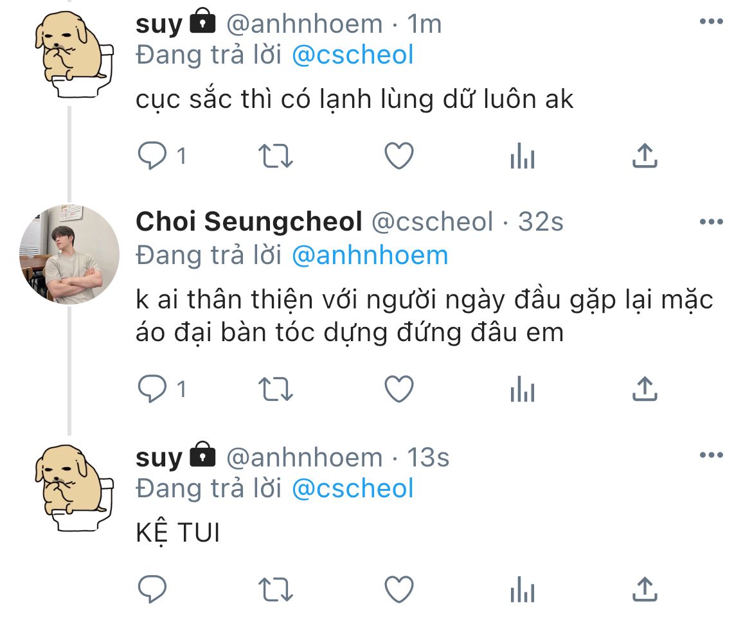Viewport: 752px width, 620px height.
Task: Open more options on Choi Seungcheol's tweet
Action: [712, 222]
